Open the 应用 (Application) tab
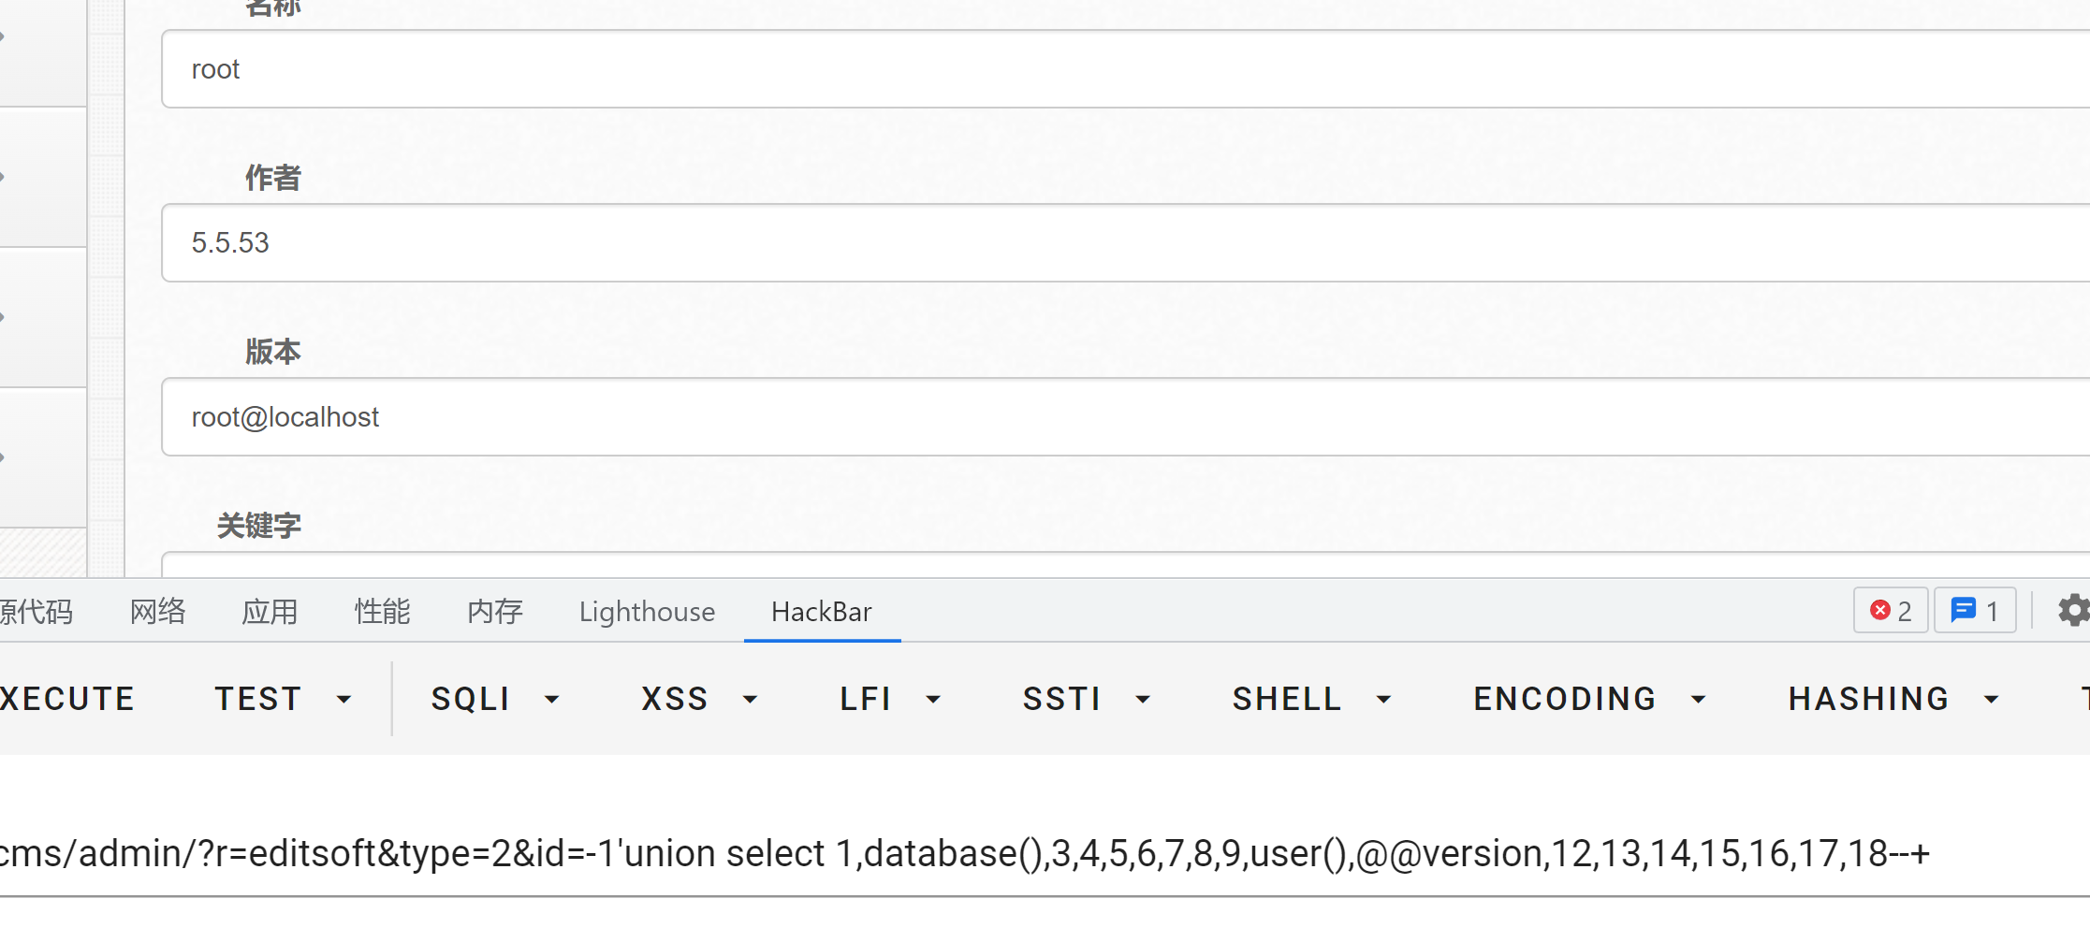This screenshot has width=2090, height=942. tap(270, 612)
